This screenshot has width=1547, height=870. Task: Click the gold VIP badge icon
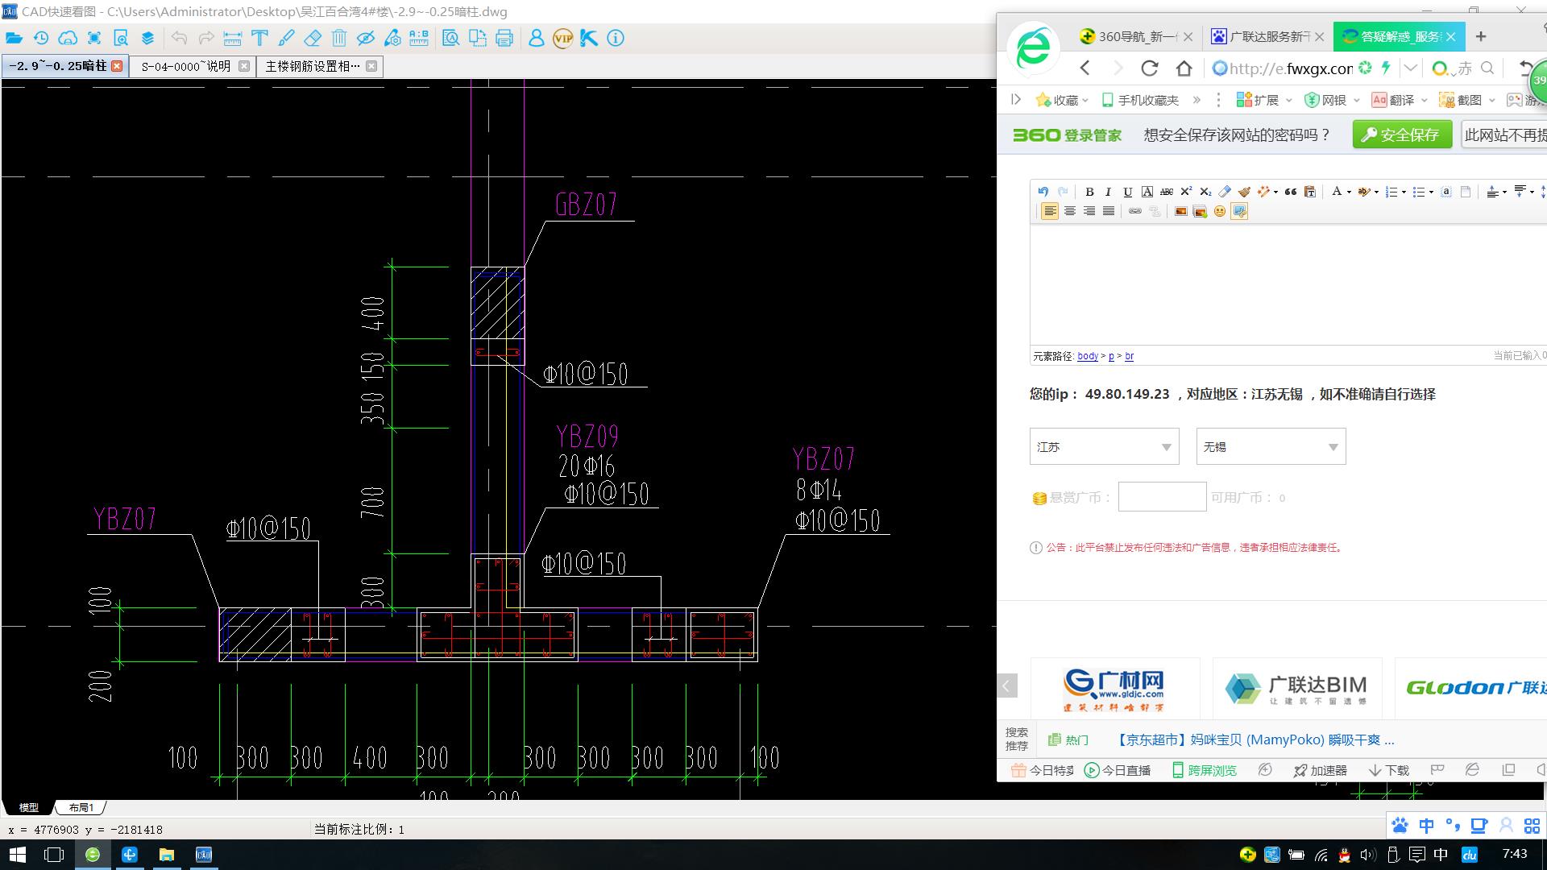coord(562,38)
